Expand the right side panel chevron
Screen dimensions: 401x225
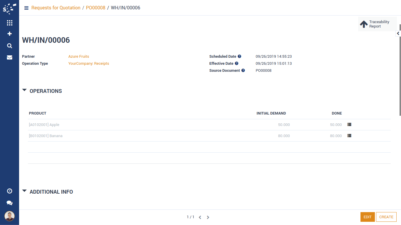click(x=398, y=34)
